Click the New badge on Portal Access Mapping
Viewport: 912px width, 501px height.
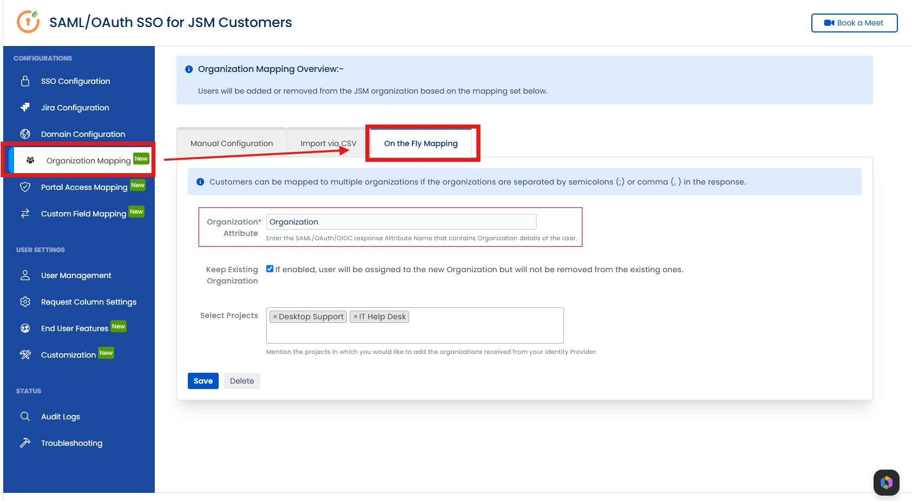pyautogui.click(x=138, y=185)
